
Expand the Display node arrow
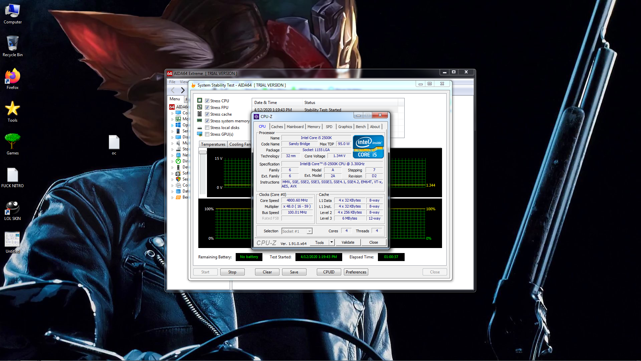(172, 137)
